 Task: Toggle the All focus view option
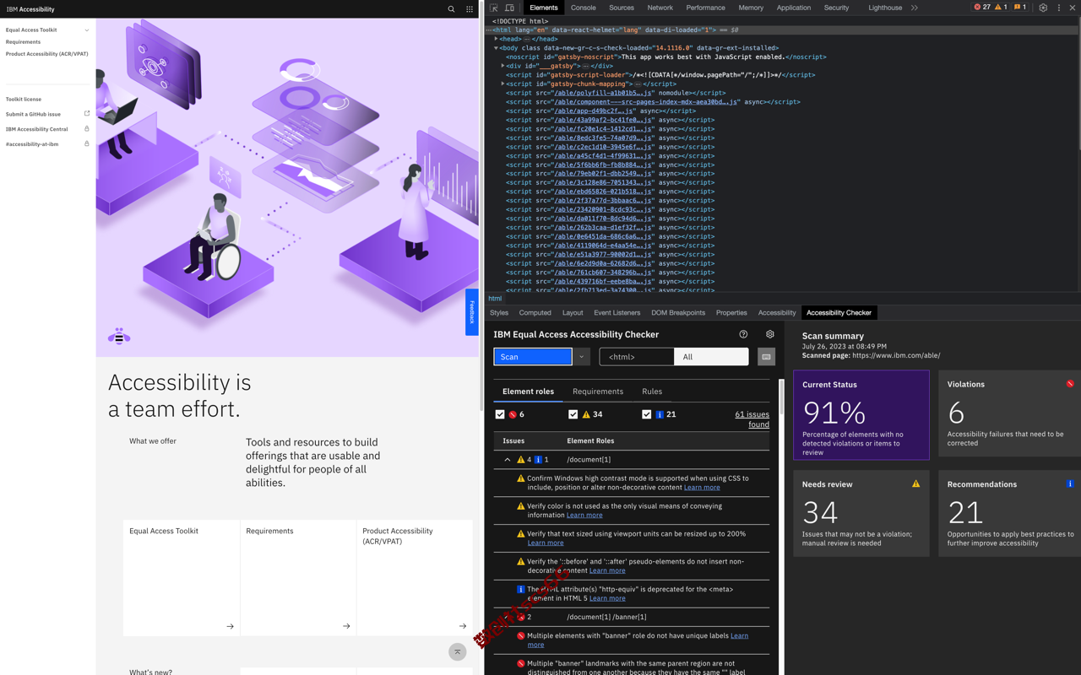tap(711, 357)
